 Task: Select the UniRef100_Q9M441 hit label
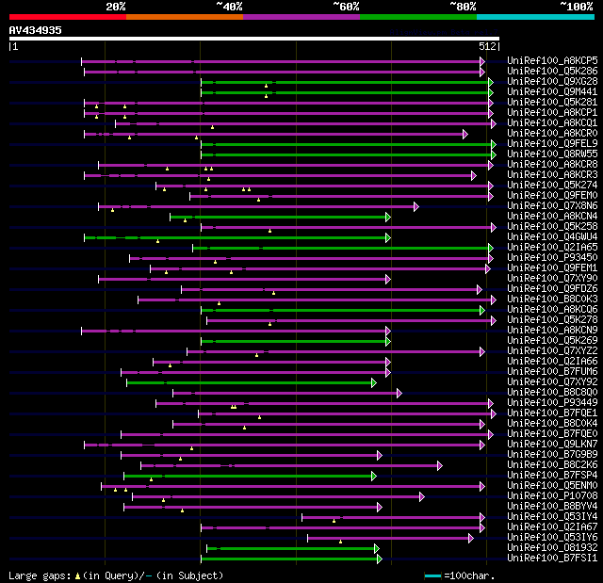click(x=552, y=92)
